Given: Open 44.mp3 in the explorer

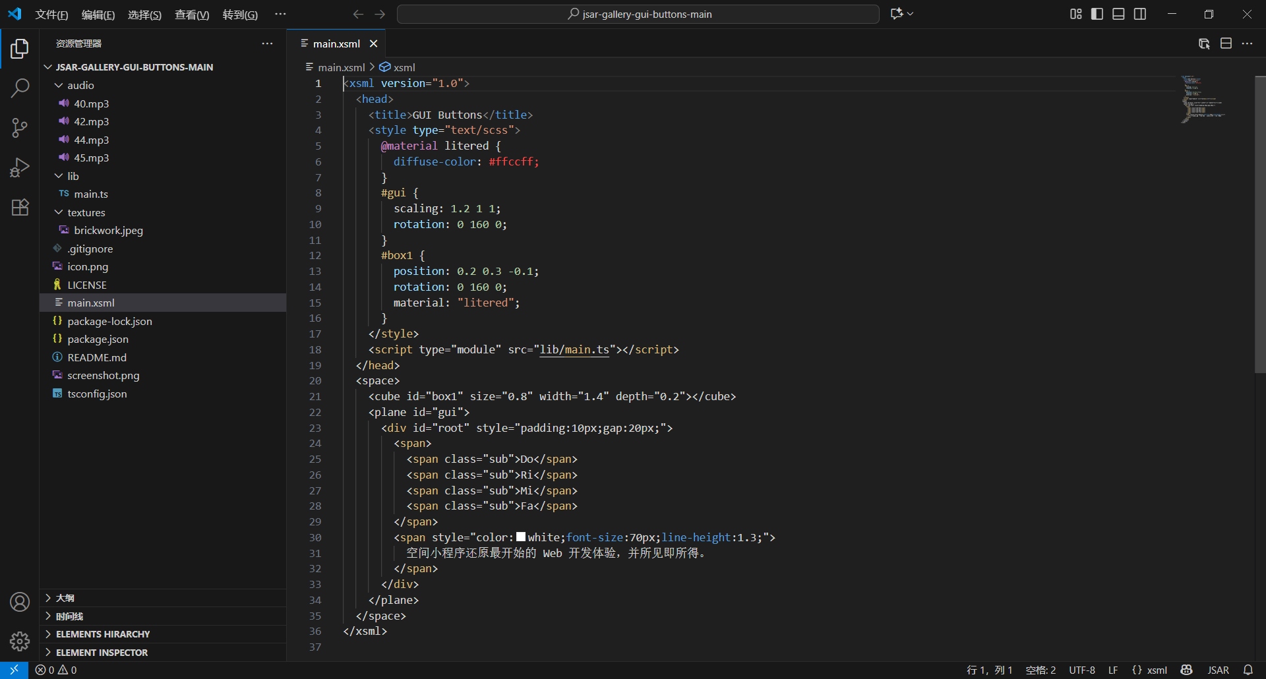Looking at the screenshot, I should pos(163,140).
